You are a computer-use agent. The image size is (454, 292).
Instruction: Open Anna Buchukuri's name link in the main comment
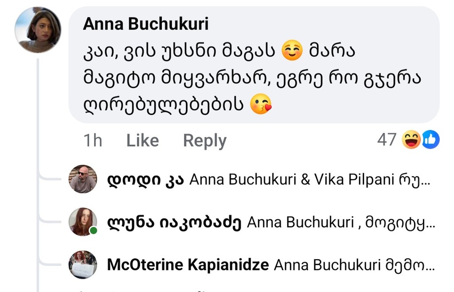coord(145,25)
